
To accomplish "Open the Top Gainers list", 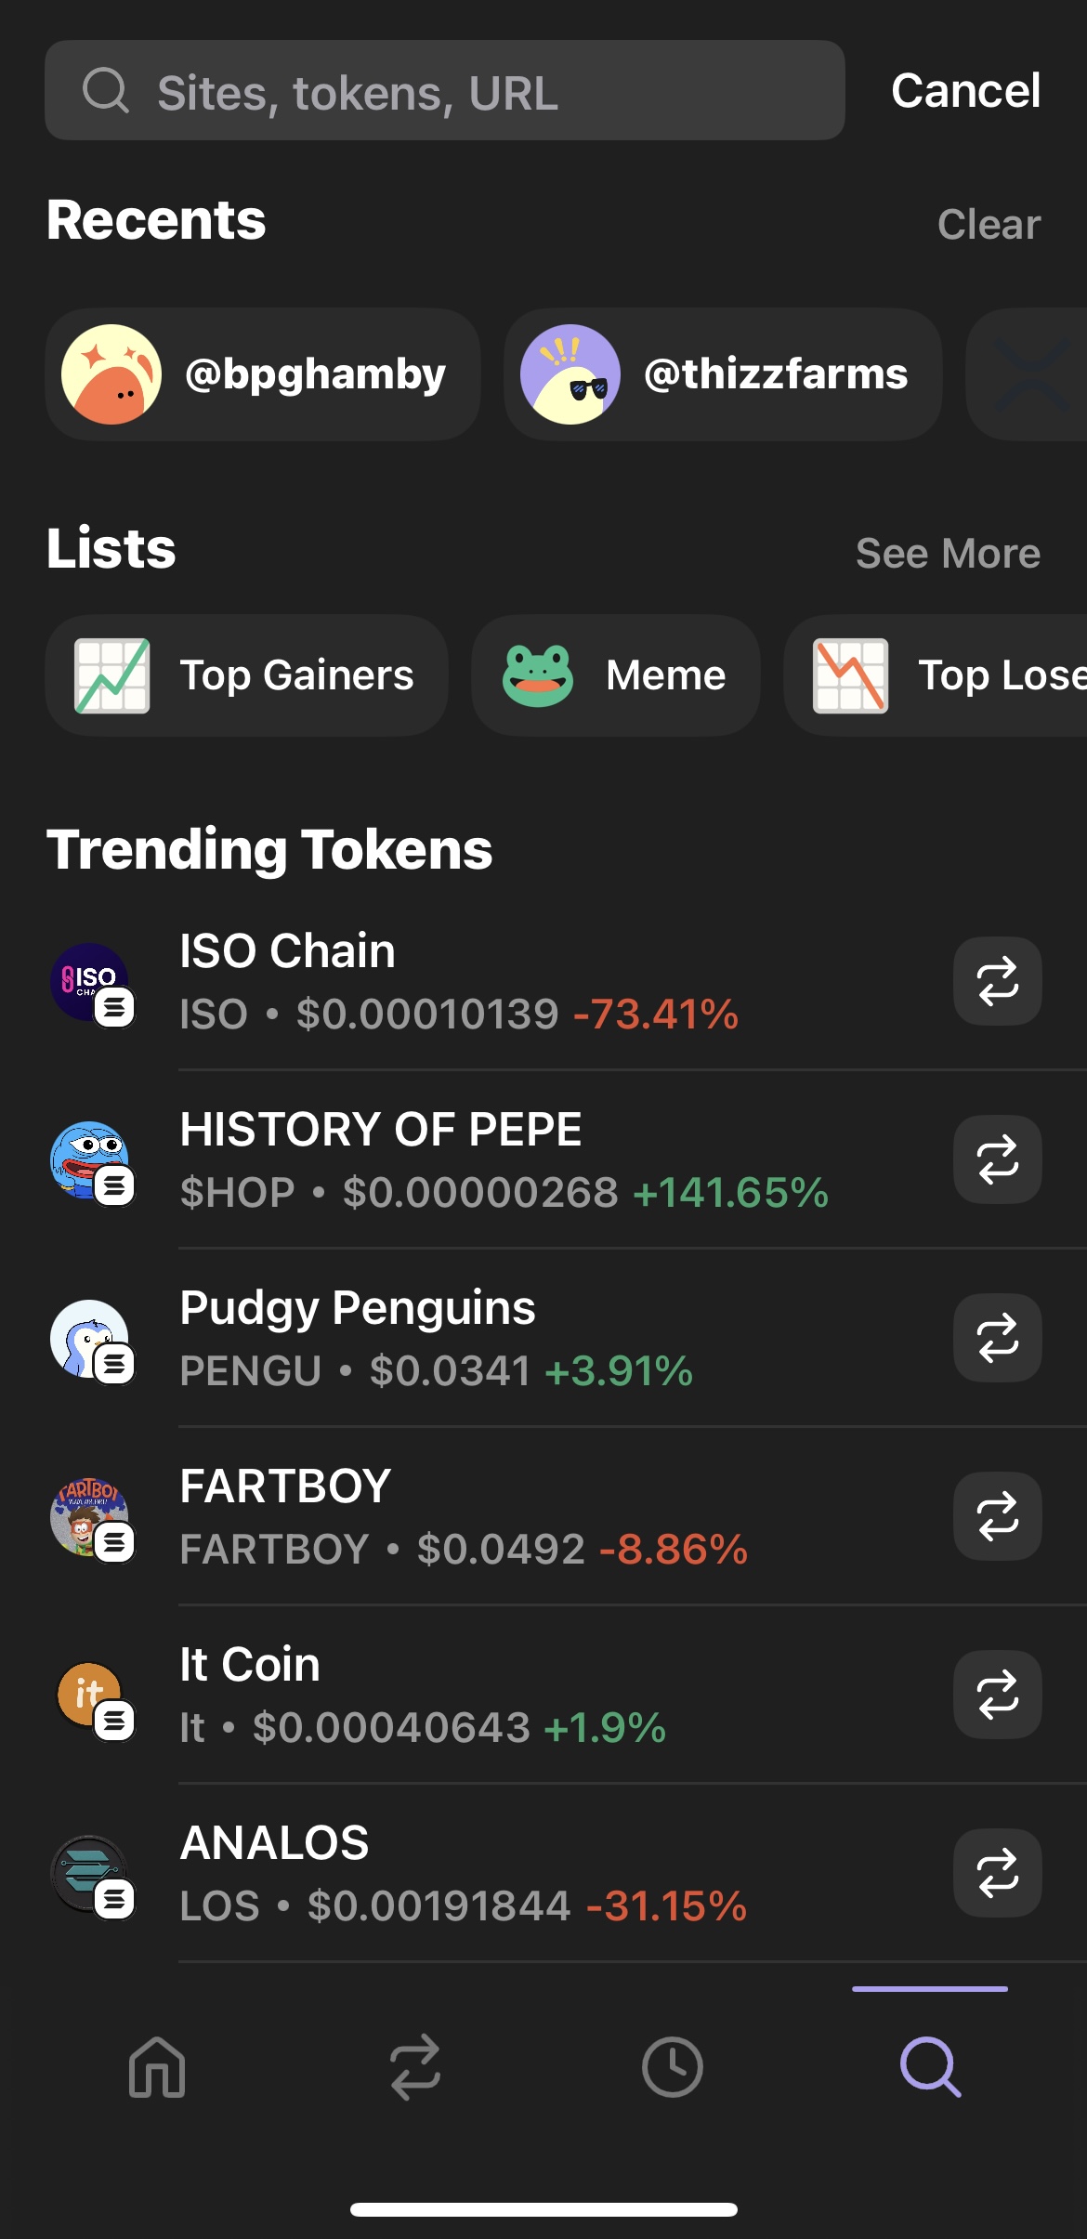I will pos(246,675).
